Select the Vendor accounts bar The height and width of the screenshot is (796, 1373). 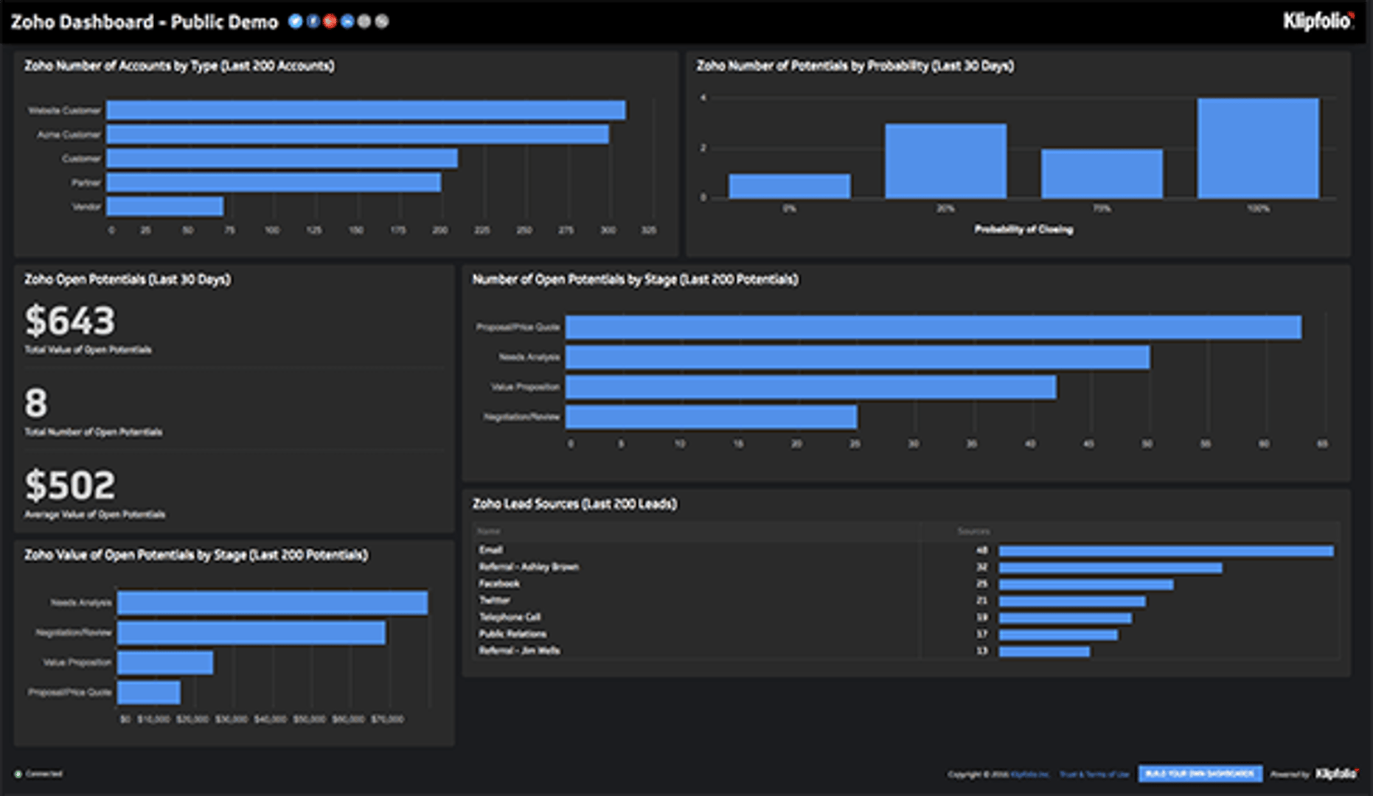(164, 206)
